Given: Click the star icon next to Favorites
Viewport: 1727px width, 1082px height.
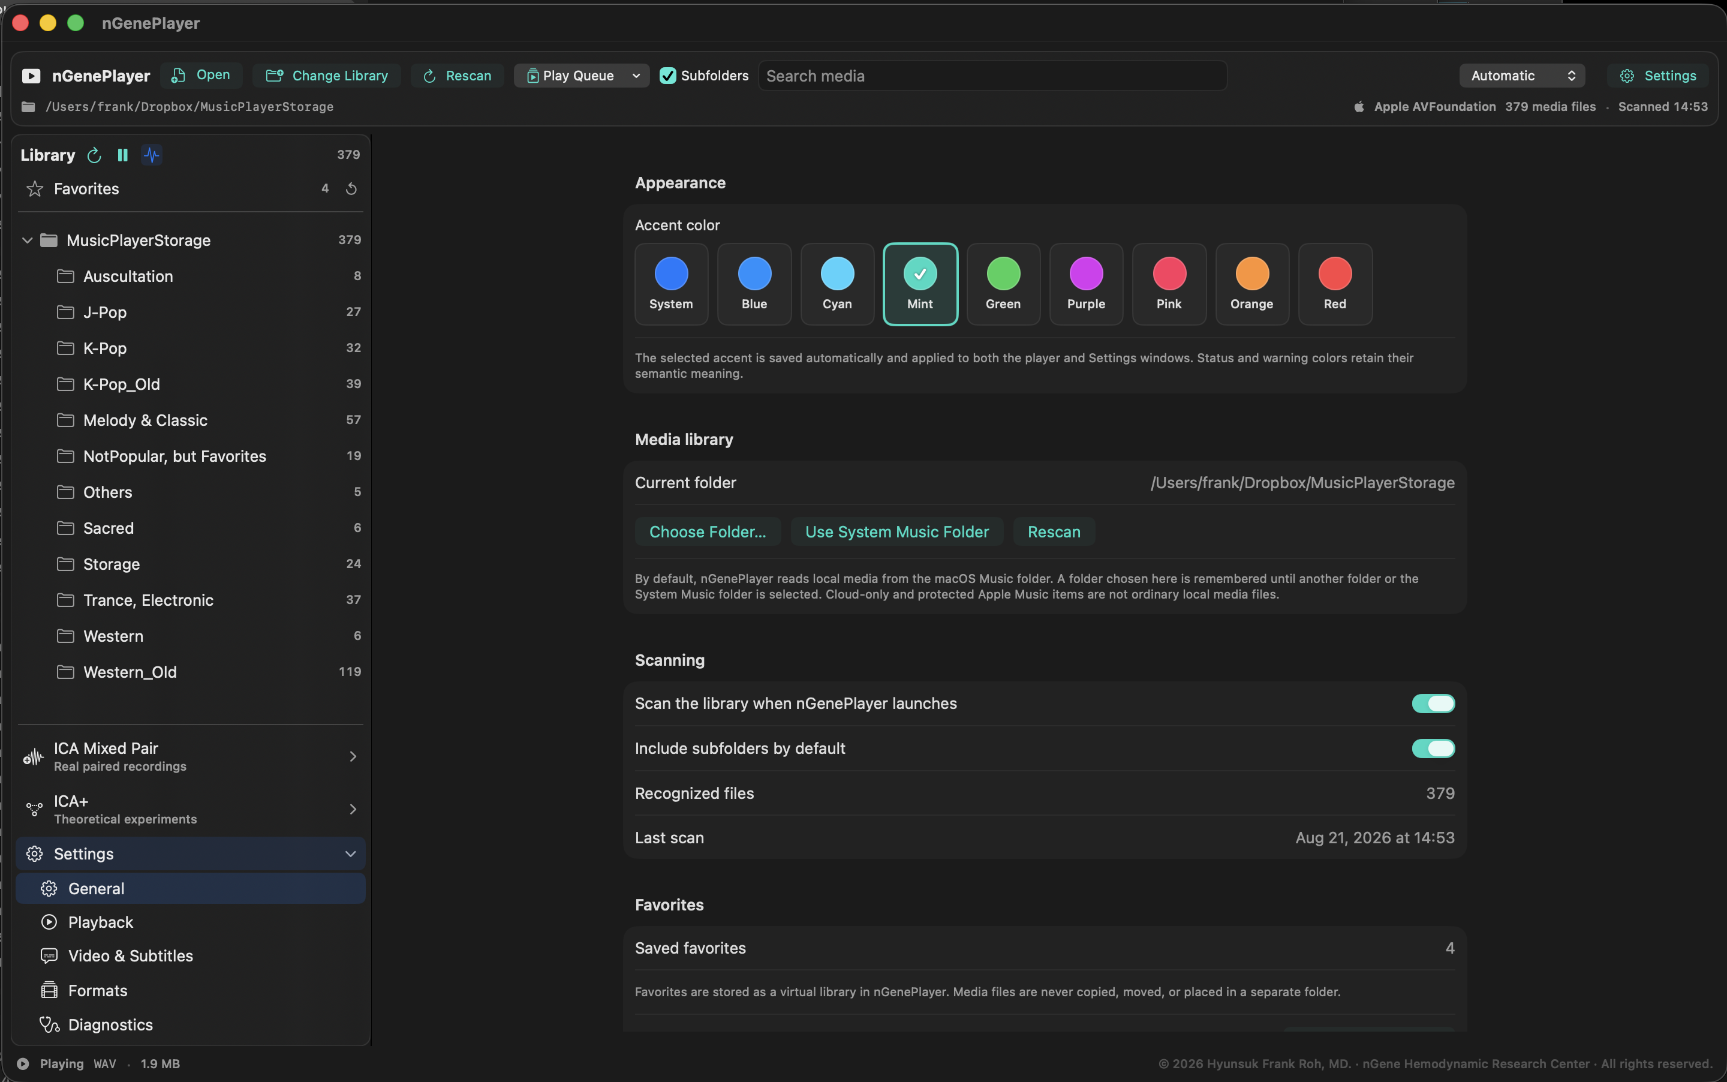Looking at the screenshot, I should click(34, 189).
